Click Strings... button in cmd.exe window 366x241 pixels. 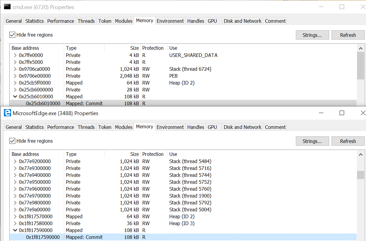(x=312, y=35)
